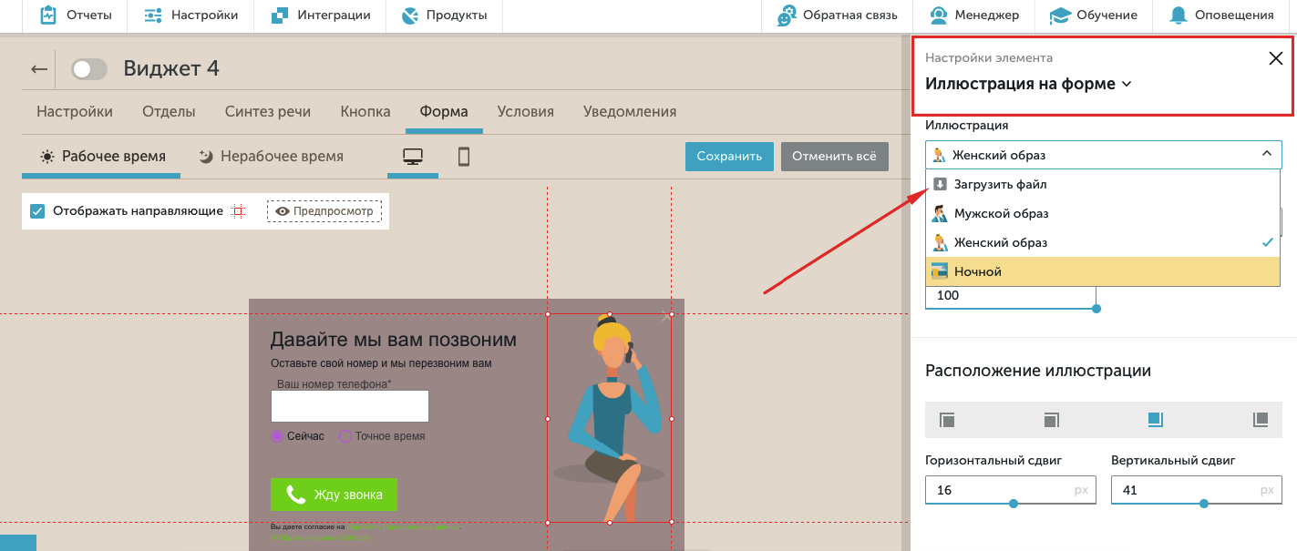
Task: Open the Условия tab
Action: click(525, 112)
